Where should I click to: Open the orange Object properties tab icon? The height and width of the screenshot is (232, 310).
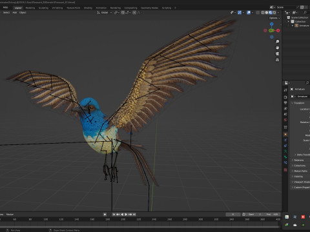[x=285, y=135]
